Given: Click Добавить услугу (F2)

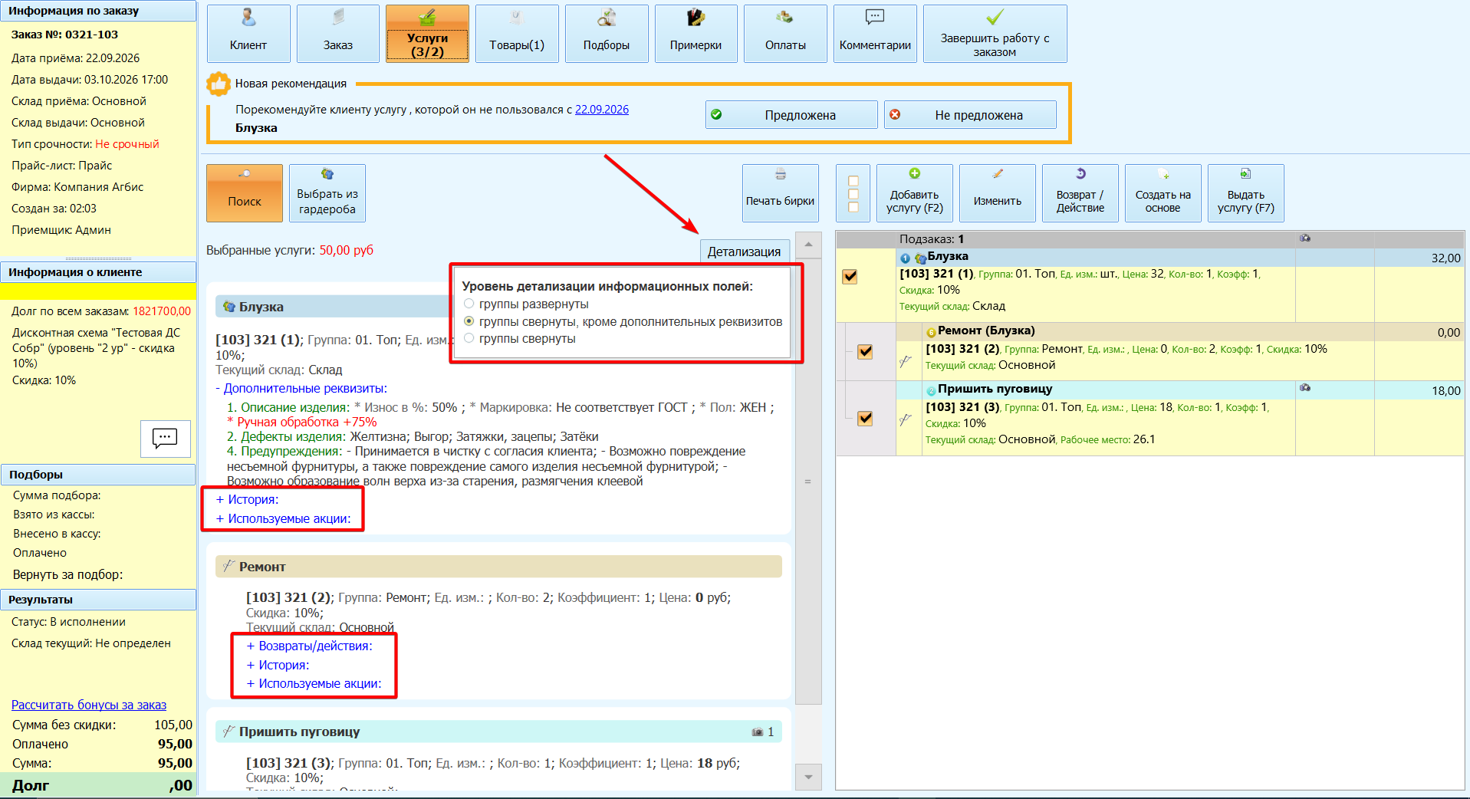Looking at the screenshot, I should tap(915, 193).
